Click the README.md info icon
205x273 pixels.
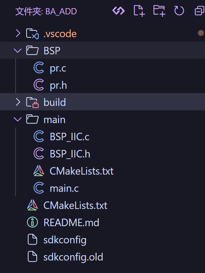click(x=32, y=222)
